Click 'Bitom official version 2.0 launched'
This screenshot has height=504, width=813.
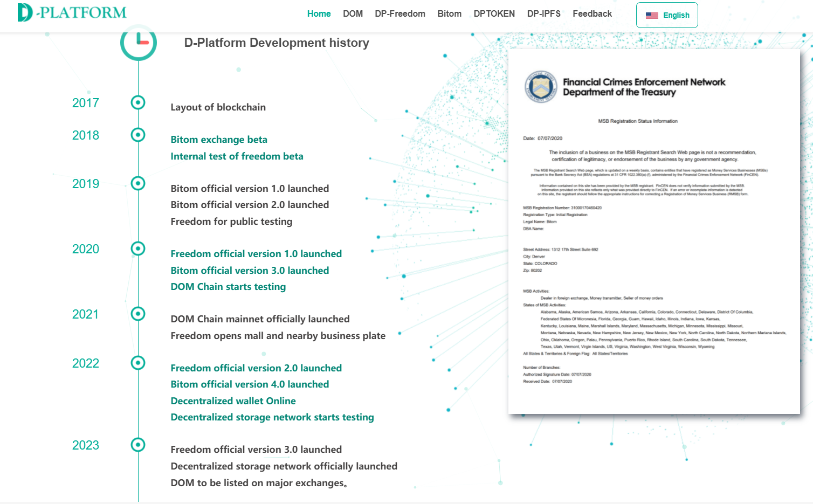pos(250,205)
